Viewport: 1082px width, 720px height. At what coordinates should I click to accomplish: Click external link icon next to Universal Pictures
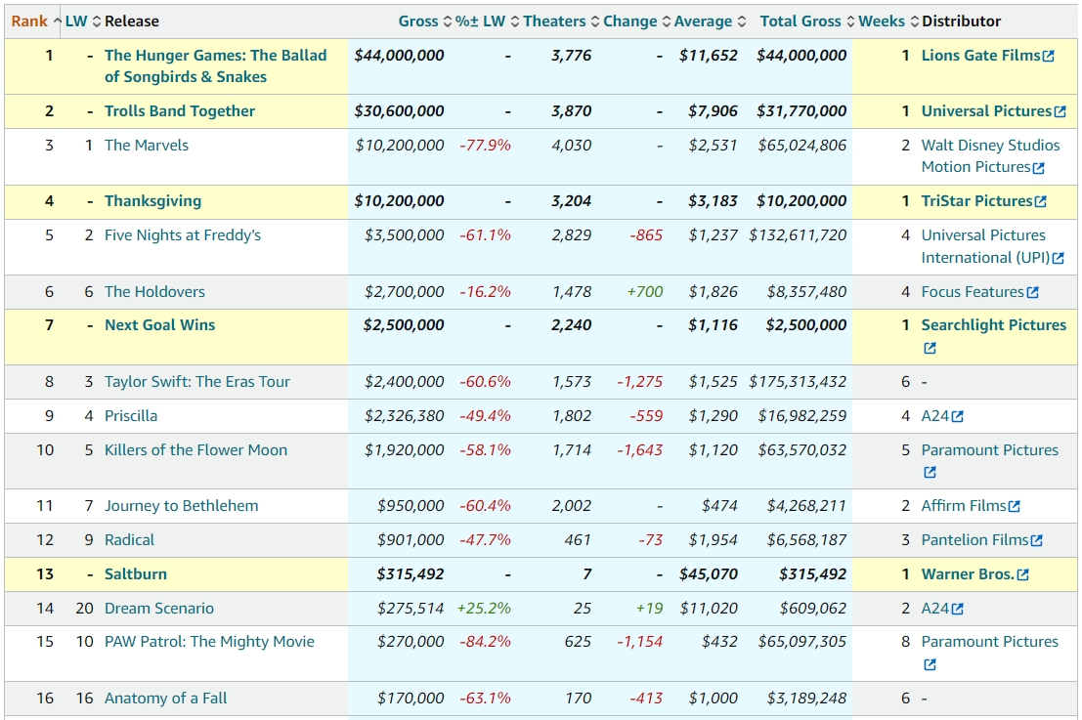pyautogui.click(x=1060, y=112)
